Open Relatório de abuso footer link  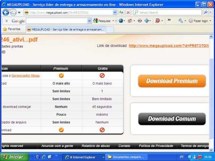click(x=96, y=146)
